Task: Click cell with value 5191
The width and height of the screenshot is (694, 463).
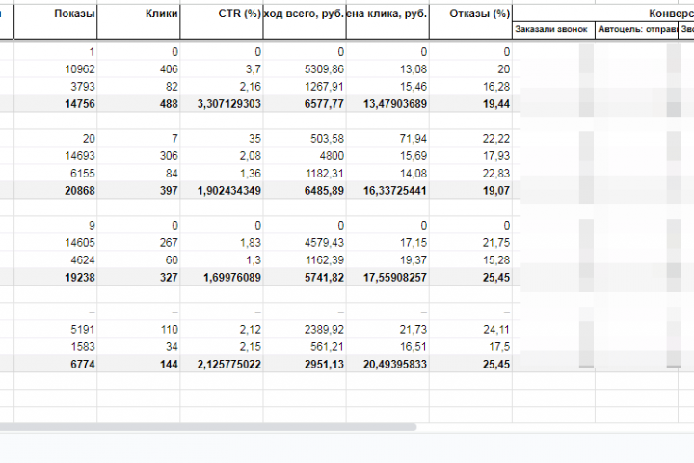Action: point(55,330)
